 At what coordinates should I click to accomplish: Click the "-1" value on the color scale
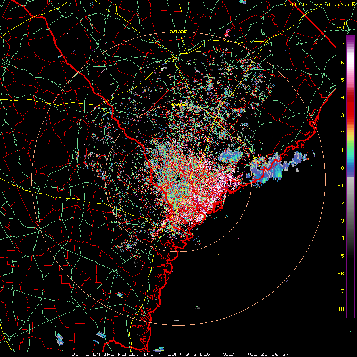[x=341, y=186]
